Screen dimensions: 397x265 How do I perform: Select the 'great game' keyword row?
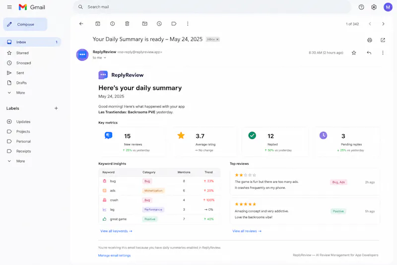click(x=159, y=219)
